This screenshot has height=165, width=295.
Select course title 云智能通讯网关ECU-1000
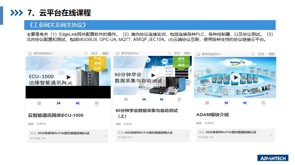[x=56, y=115]
